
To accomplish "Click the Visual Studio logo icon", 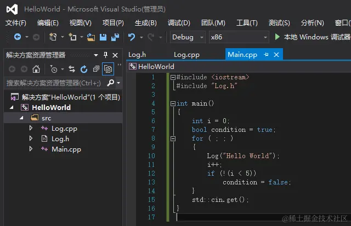I will (12, 9).
